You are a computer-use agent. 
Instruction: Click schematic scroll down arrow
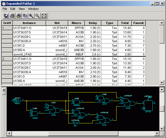point(162,129)
